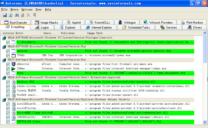208x128 pixels.
Task: Click the IDMIEHlprObj dll icon
Action: [x=14, y=117]
